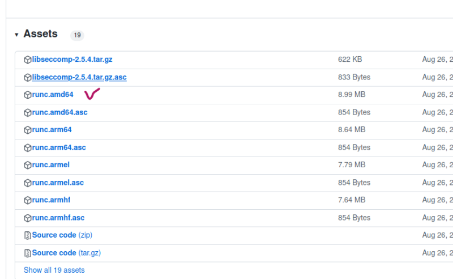This screenshot has height=279, width=453.
Task: Click package icon next to runc.armel
Action: click(27, 165)
